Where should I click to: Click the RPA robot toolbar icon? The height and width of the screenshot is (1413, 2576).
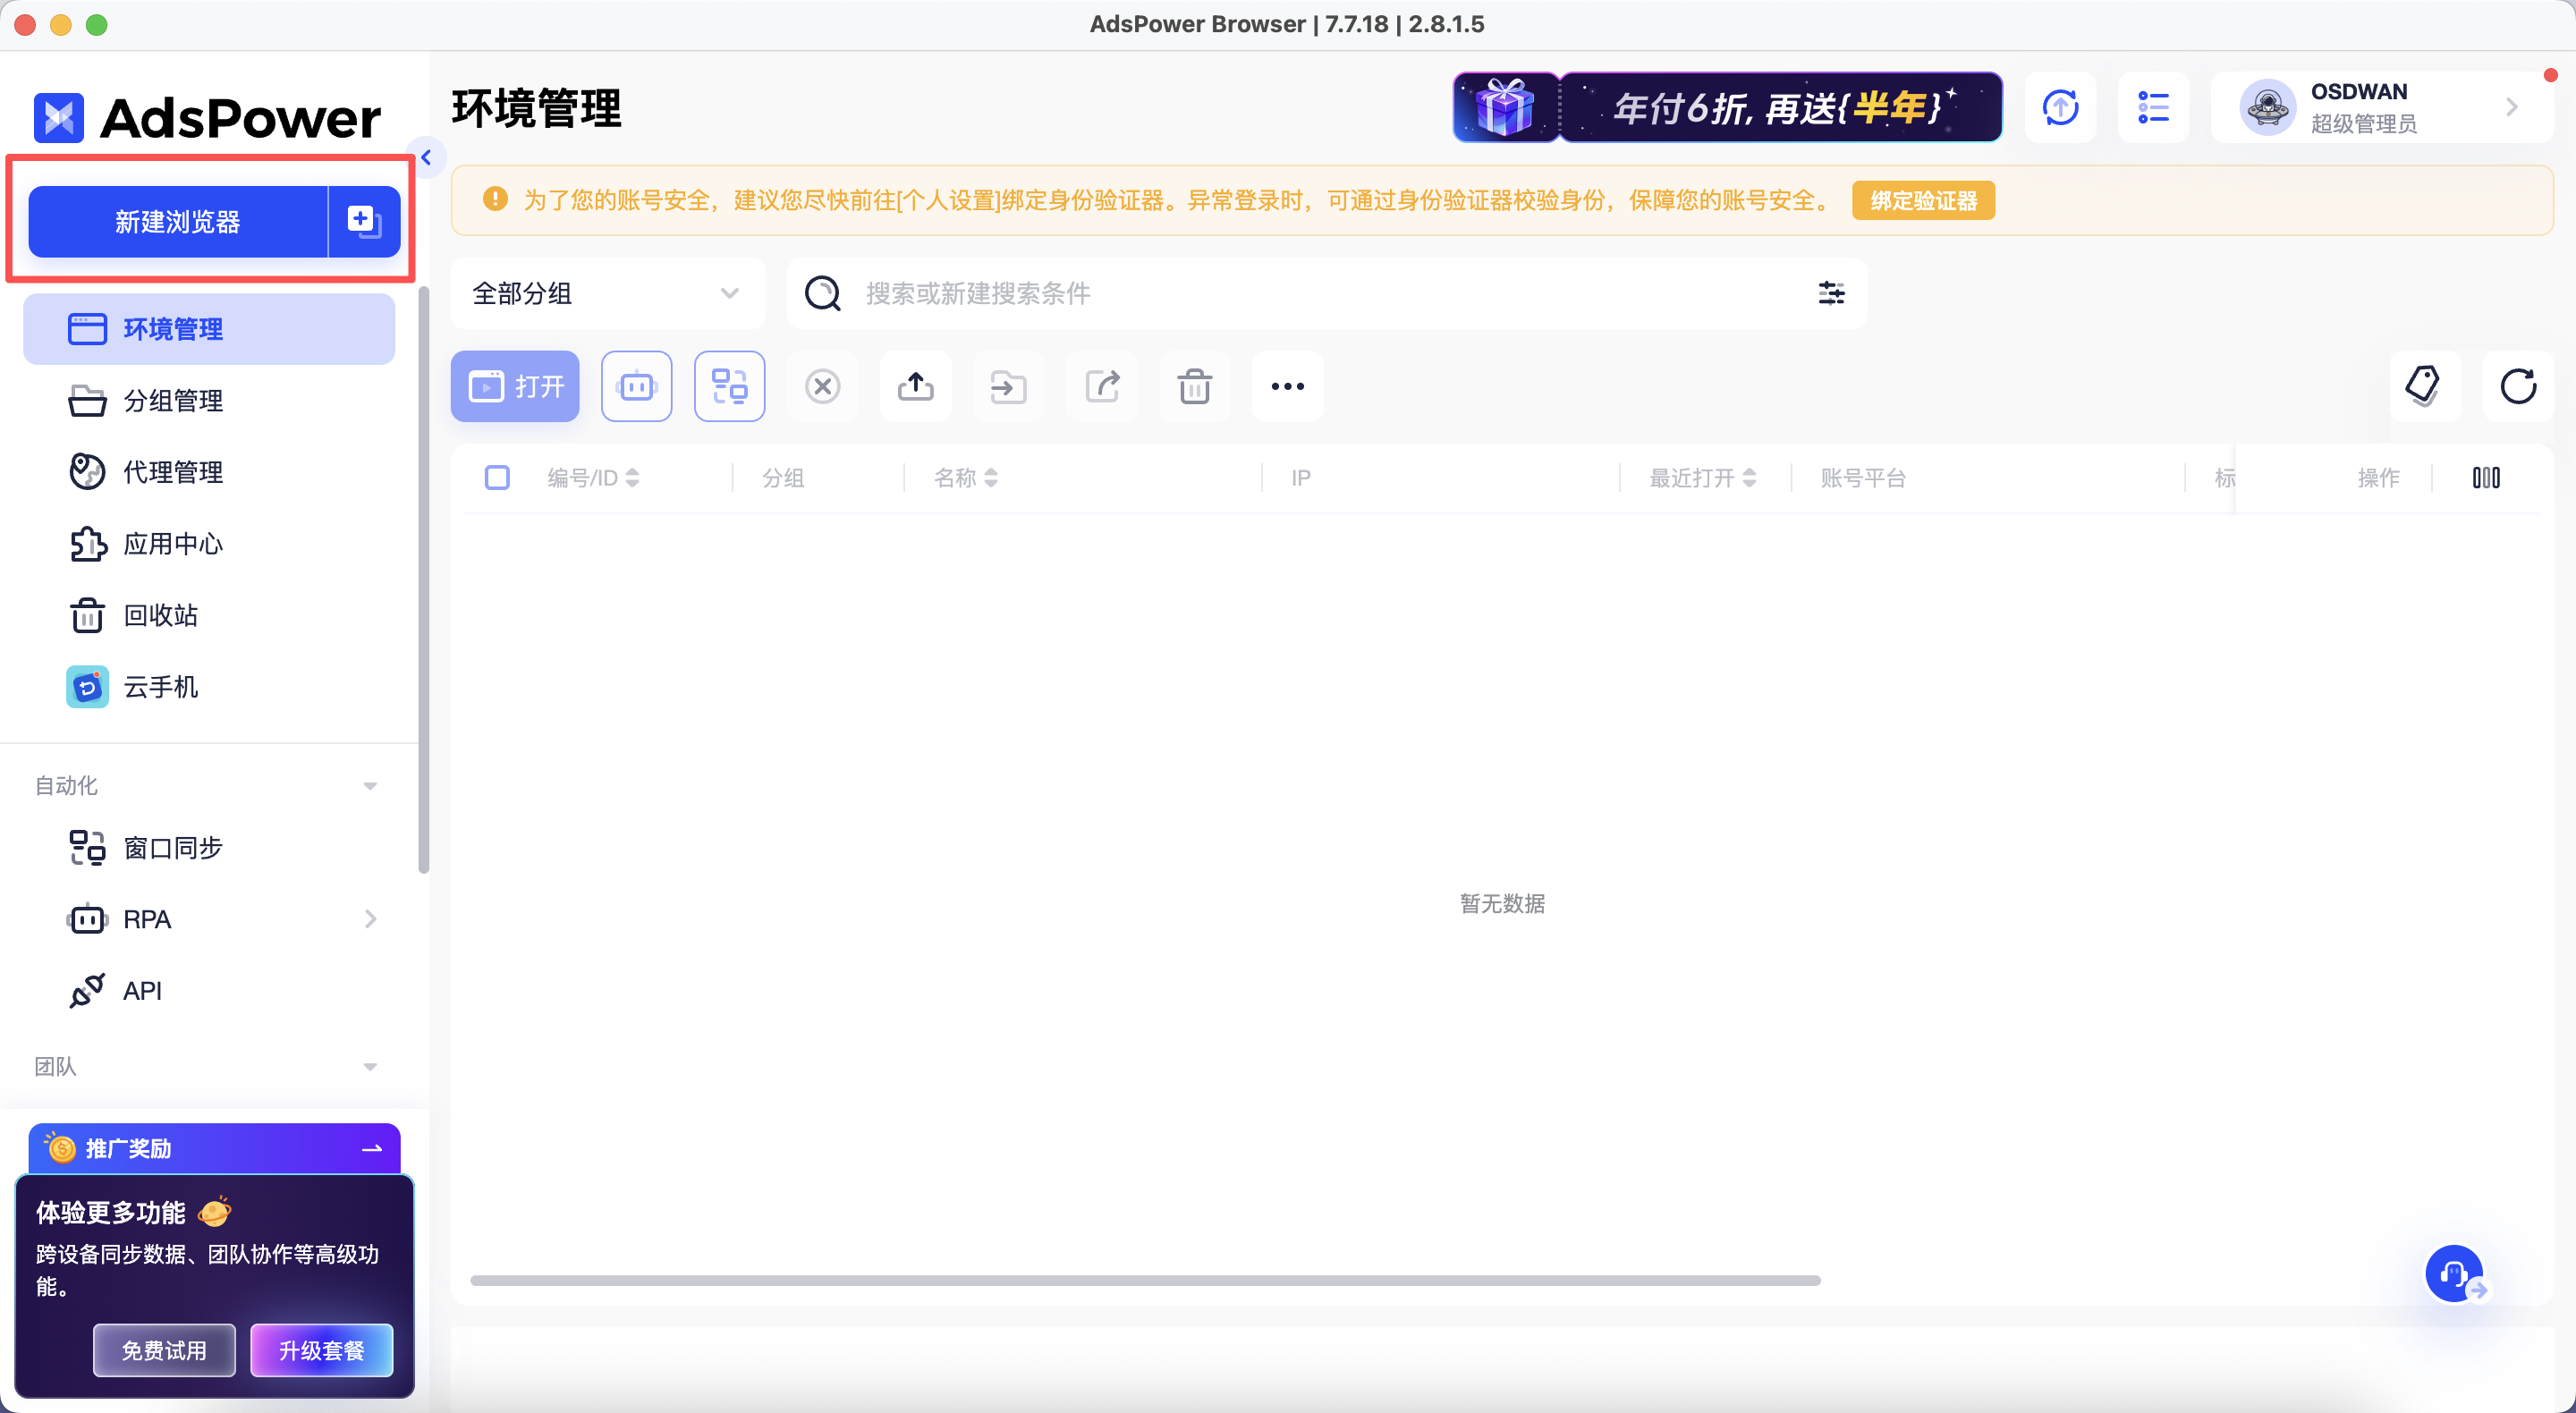pos(636,386)
